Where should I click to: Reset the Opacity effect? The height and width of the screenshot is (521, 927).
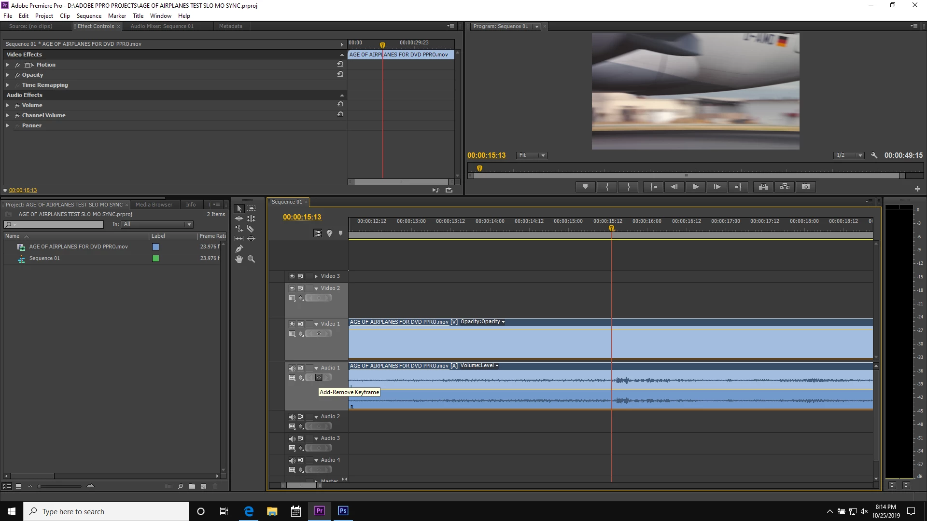tap(340, 74)
